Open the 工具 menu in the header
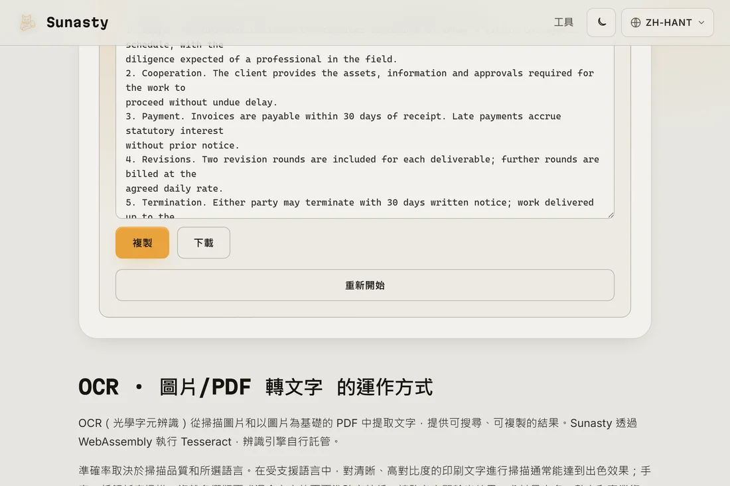Image resolution: width=730 pixels, height=486 pixels. (x=563, y=23)
